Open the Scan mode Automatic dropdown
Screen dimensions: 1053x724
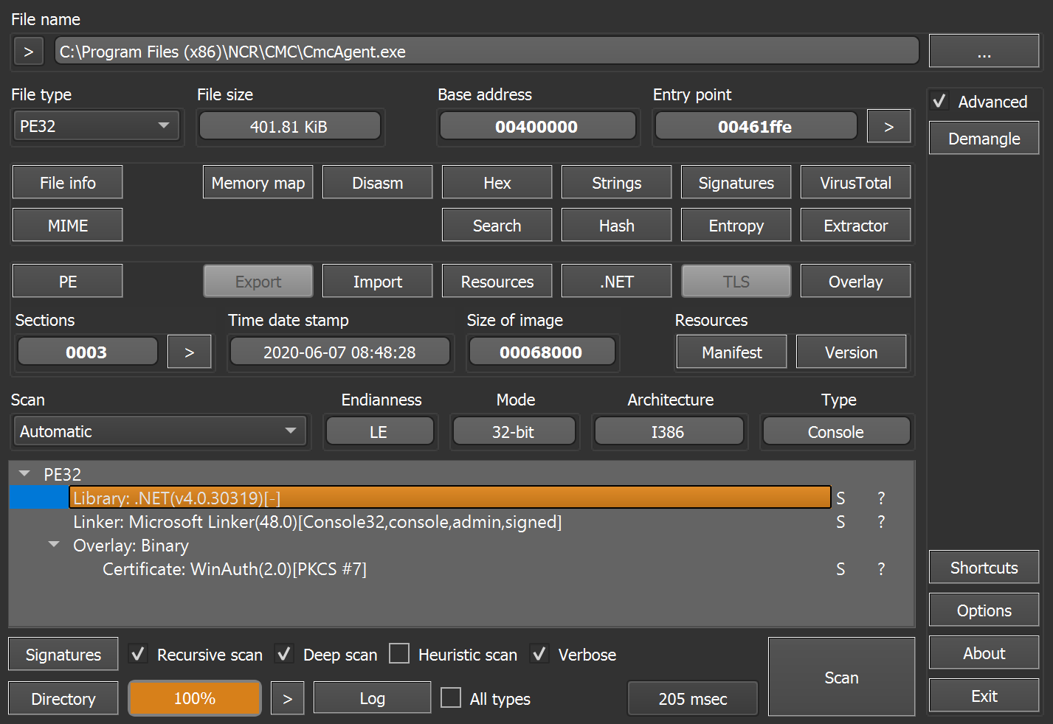(159, 431)
